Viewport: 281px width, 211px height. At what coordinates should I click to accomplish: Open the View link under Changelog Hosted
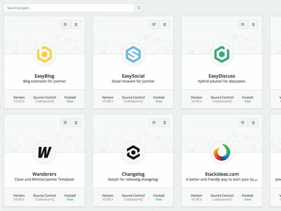point(158,200)
